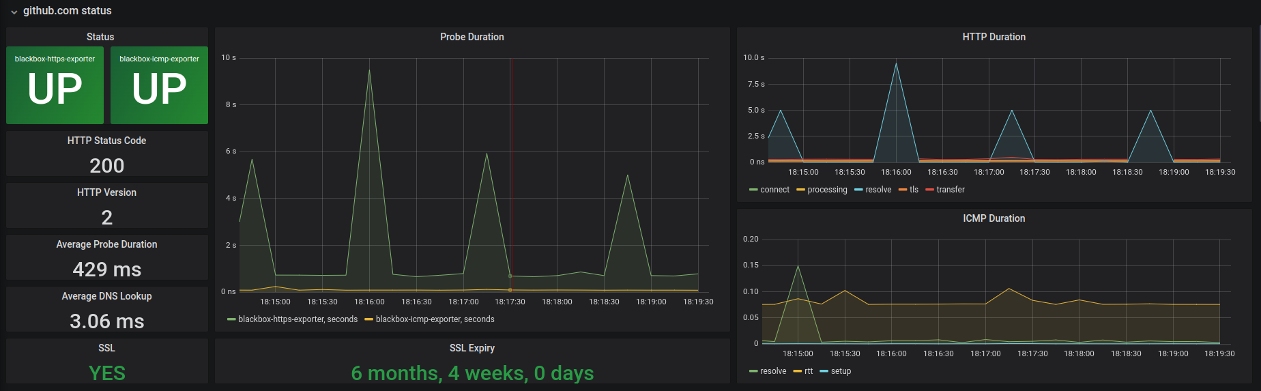Click the page scrollbar thumb at right edge
1261x391 pixels.
pos(1259,75)
